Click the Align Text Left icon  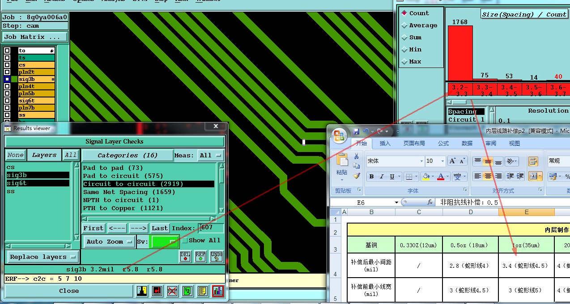click(477, 177)
